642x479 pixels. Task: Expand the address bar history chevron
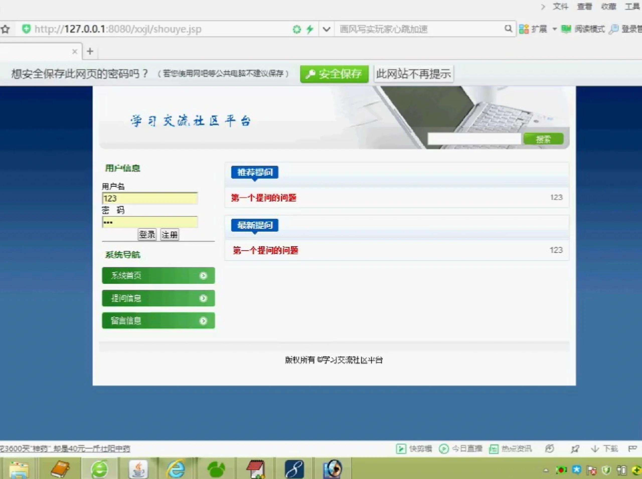tap(327, 29)
